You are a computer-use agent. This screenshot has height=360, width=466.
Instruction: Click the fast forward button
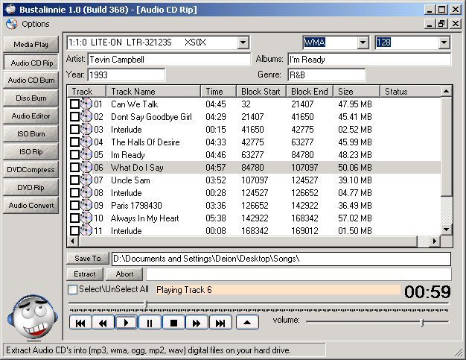pos(197,323)
